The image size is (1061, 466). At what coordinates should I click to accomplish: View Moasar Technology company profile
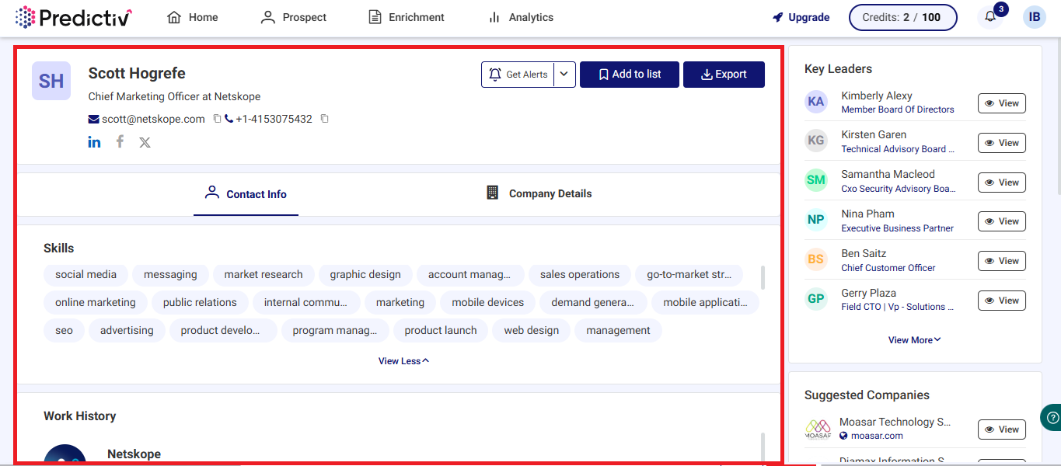1002,429
